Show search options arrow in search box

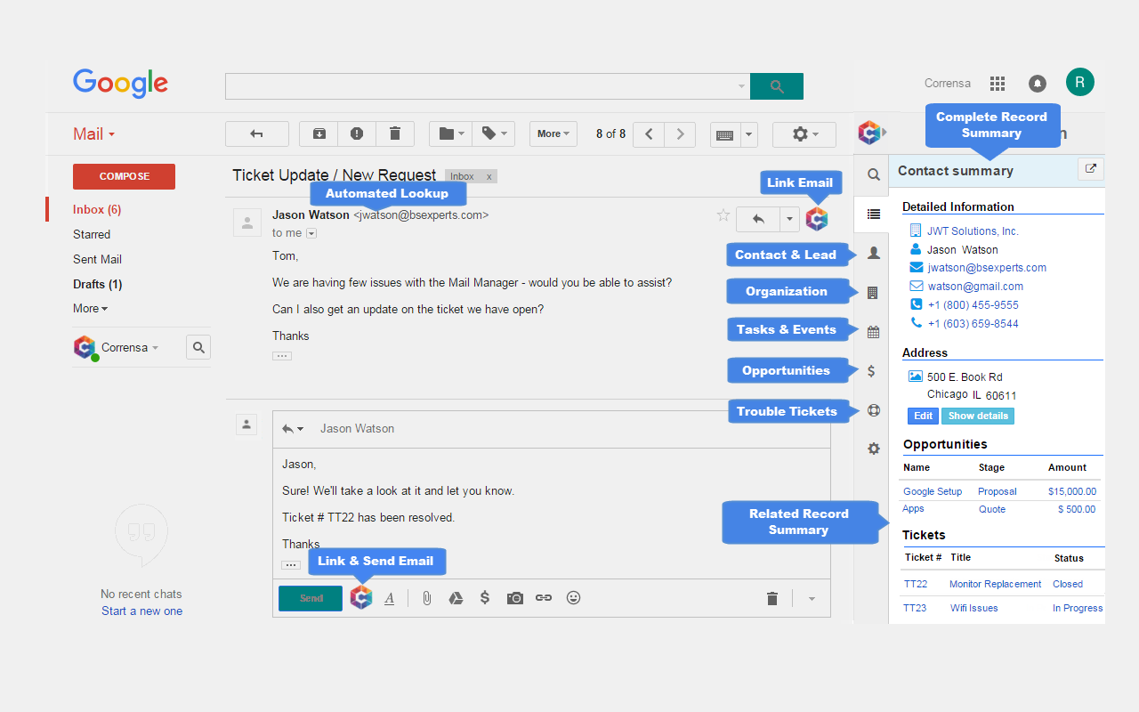point(742,86)
